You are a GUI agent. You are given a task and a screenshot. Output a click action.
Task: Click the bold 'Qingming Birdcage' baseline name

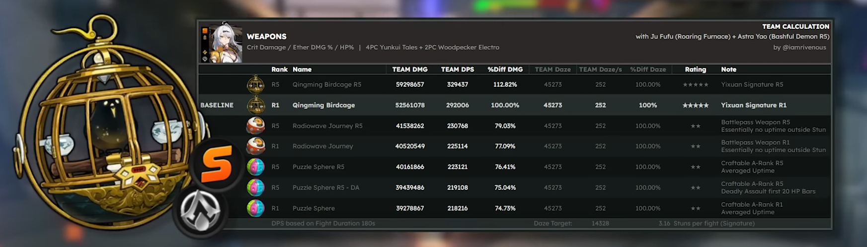(323, 105)
